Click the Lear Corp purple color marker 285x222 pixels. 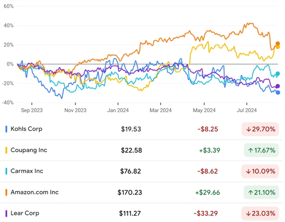tap(6, 214)
